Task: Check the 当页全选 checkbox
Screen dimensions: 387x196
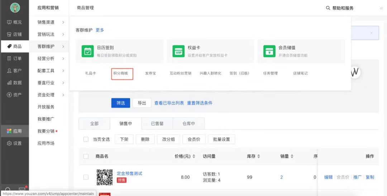Action: (86, 139)
